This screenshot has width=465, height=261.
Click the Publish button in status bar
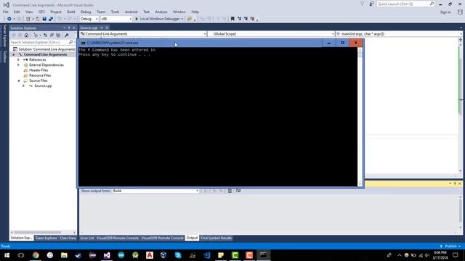tap(450, 246)
